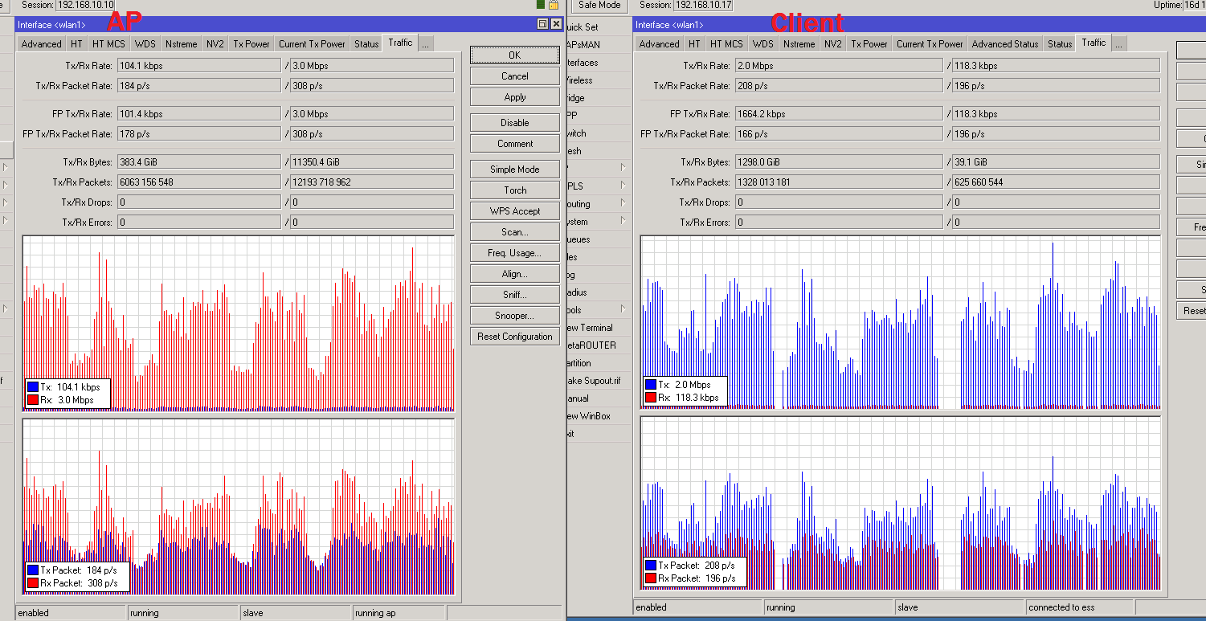The width and height of the screenshot is (1206, 621).
Task: Open the Align... tool
Action: [515, 274]
